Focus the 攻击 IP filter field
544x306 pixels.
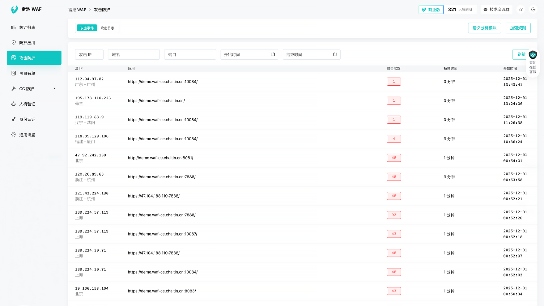coord(89,54)
